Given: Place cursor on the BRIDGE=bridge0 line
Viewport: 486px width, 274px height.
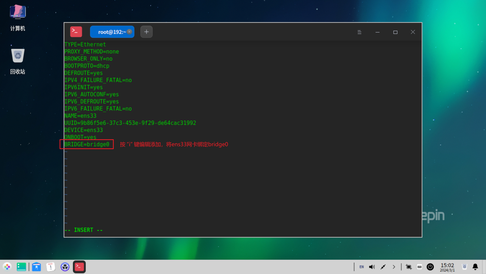Looking at the screenshot, I should tap(87, 144).
